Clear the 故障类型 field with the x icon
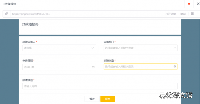 175,66
